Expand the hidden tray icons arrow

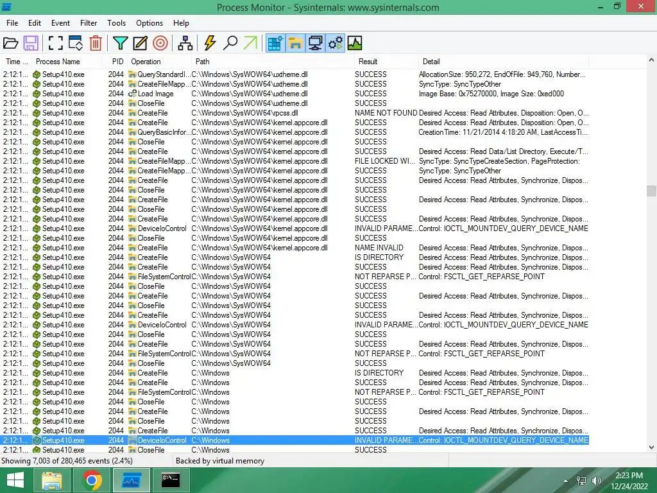[x=566, y=481]
